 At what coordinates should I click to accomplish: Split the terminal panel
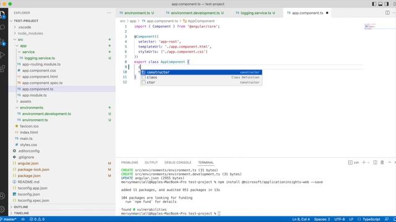click(x=375, y=162)
